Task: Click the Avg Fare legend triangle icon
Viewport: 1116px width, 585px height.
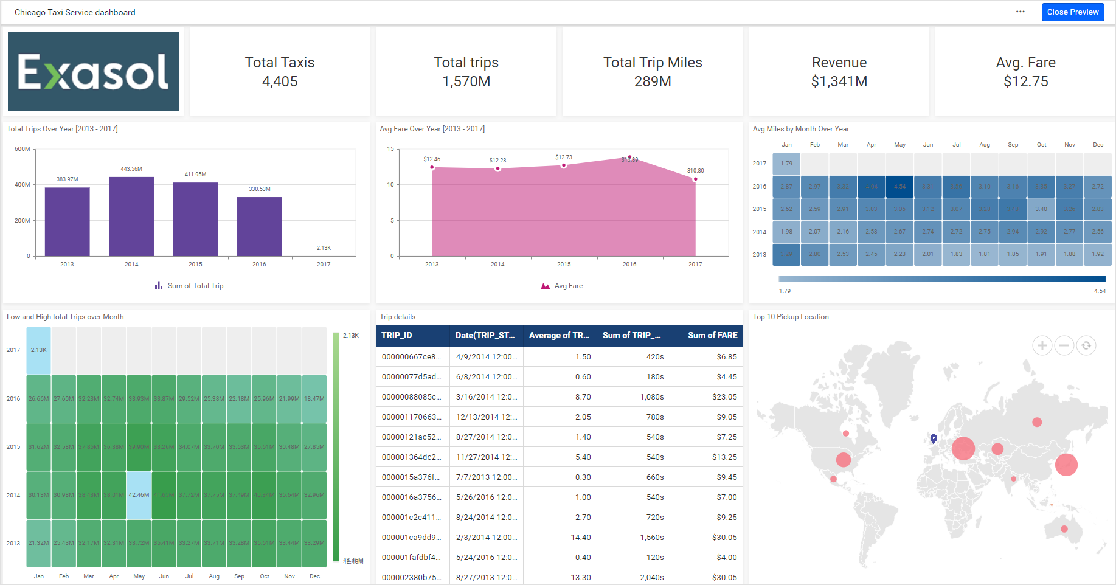Action: (545, 285)
